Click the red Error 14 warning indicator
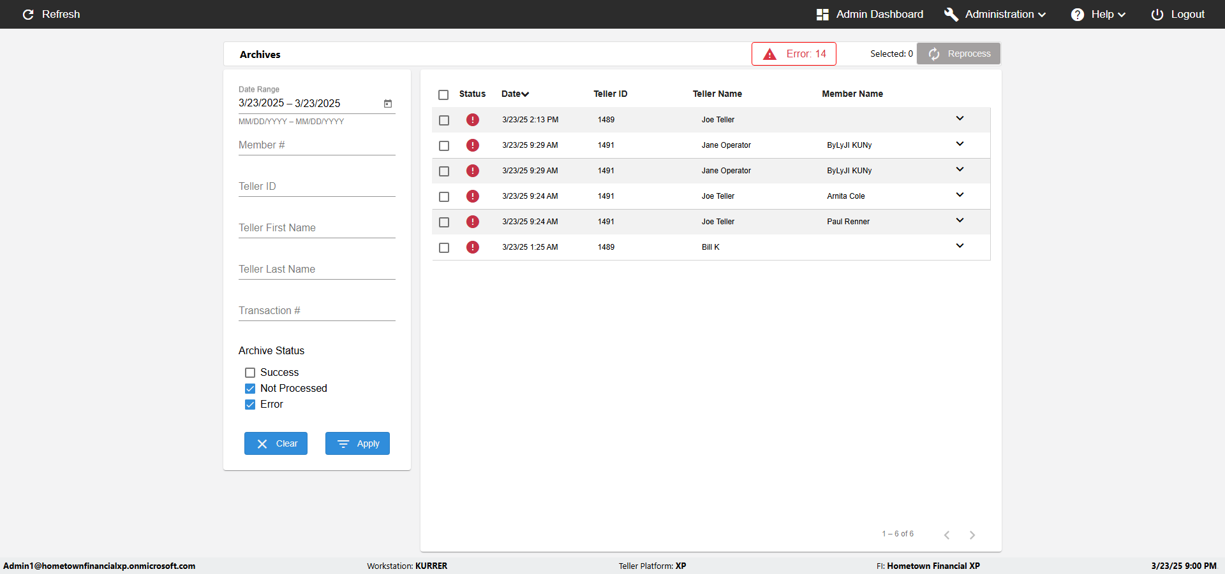Viewport: 1225px width, 574px height. [x=794, y=54]
